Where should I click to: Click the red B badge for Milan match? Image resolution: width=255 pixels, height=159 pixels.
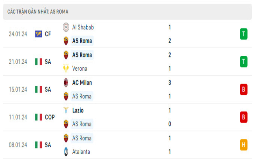click(244, 89)
